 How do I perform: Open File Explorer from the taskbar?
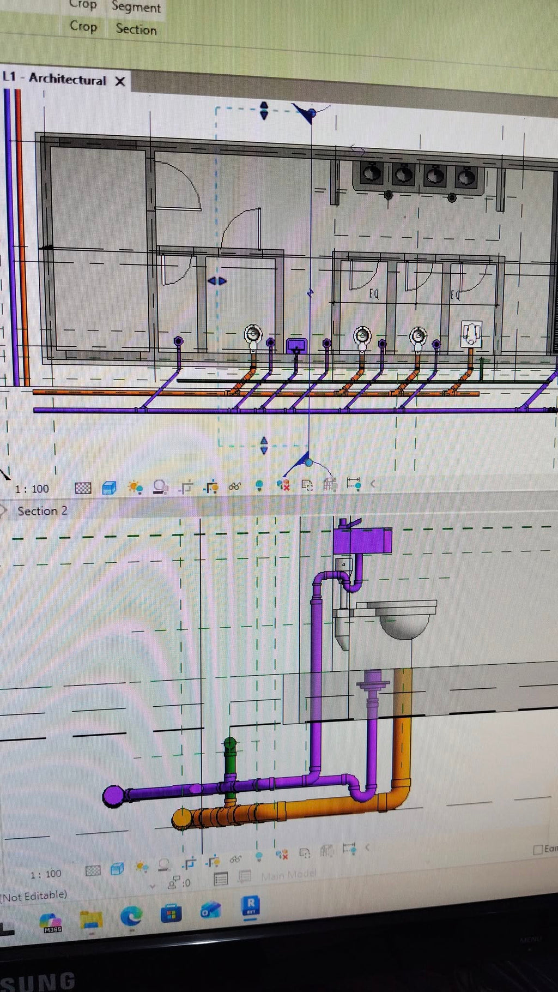[x=91, y=920]
